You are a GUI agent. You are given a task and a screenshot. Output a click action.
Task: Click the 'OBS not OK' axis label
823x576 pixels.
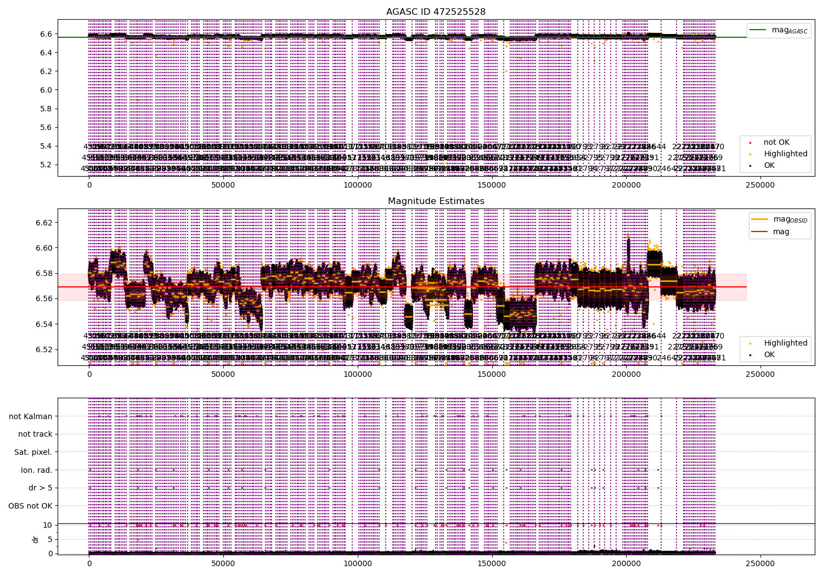pyautogui.click(x=31, y=506)
